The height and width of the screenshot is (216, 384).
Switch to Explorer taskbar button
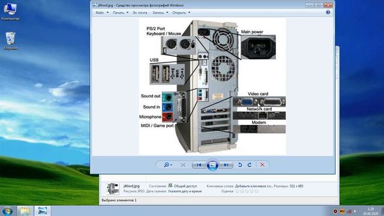[x=25, y=211]
